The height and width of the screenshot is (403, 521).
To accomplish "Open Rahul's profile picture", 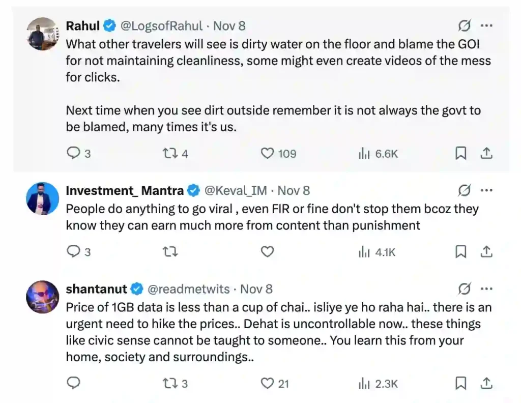I will 42,34.
